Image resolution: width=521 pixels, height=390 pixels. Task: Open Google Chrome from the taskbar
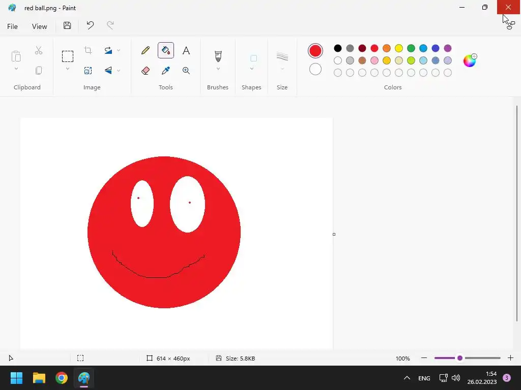pyautogui.click(x=62, y=378)
